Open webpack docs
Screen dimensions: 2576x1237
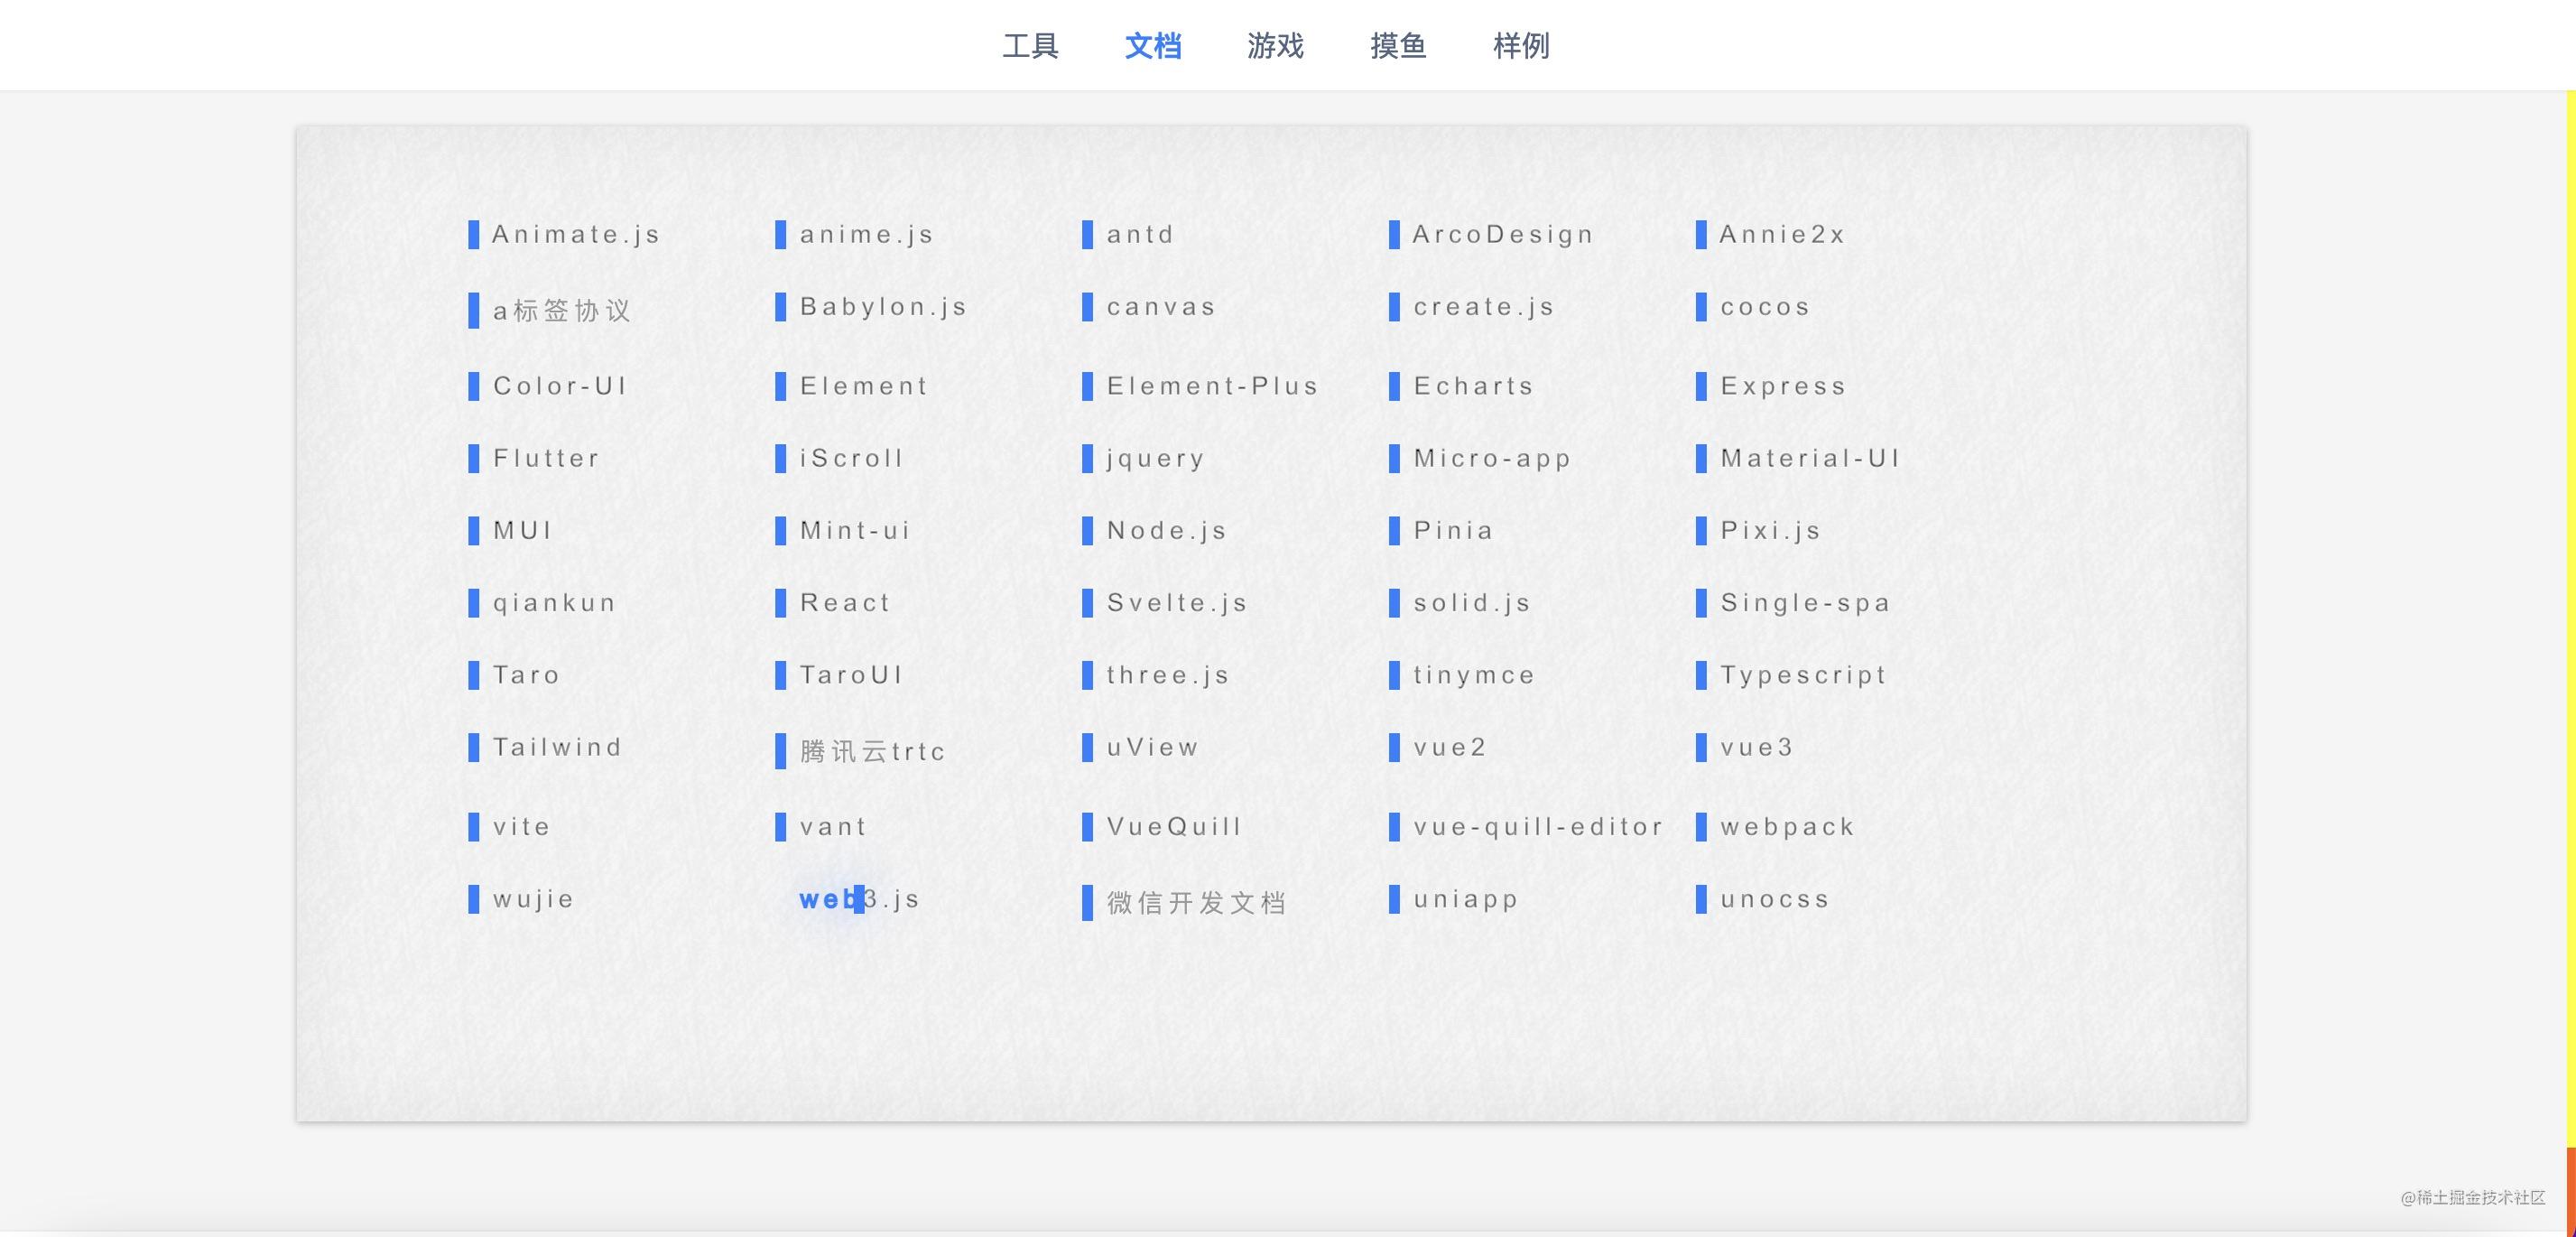1787,827
